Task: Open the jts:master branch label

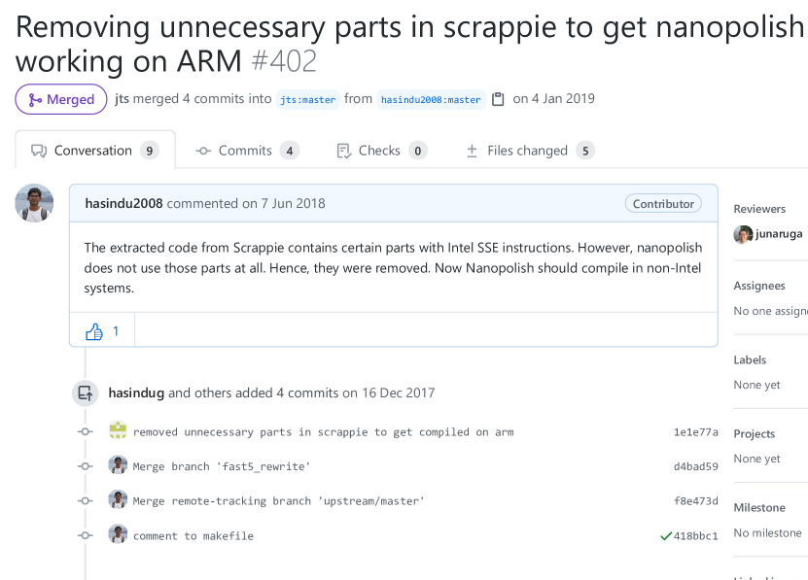Action: click(308, 99)
